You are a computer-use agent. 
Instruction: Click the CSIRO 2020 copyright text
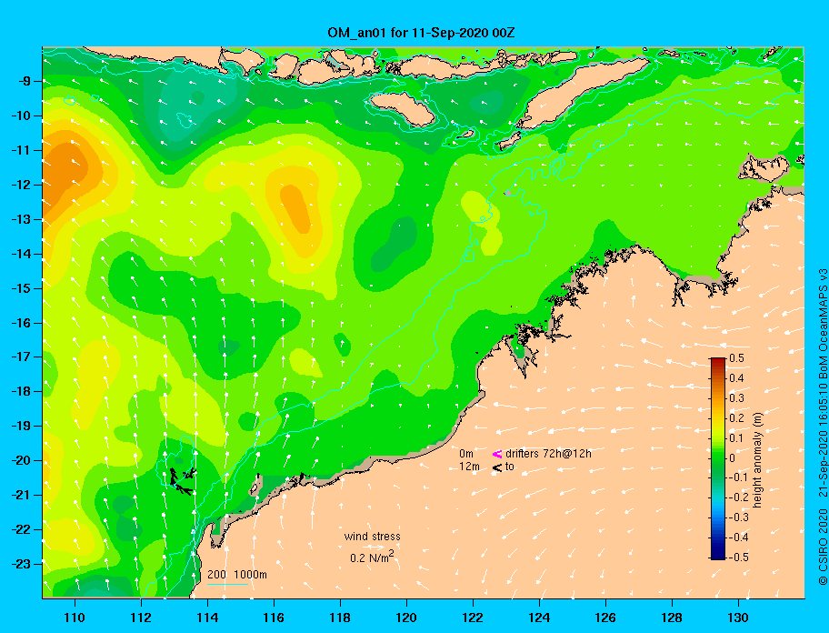[823, 547]
